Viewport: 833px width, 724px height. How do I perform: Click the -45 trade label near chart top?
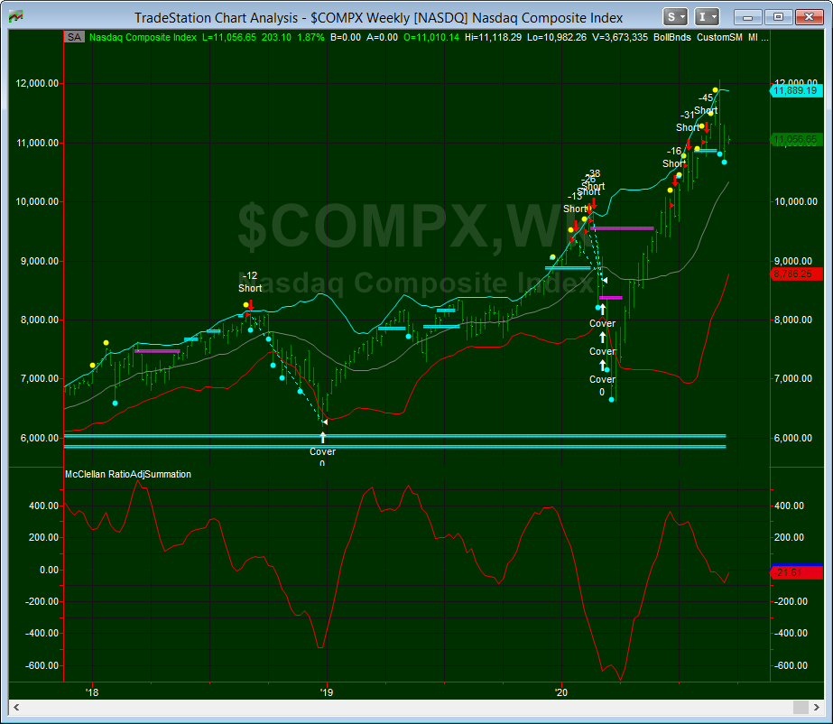click(706, 97)
